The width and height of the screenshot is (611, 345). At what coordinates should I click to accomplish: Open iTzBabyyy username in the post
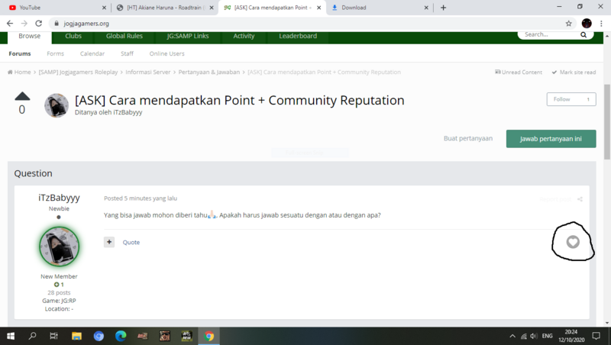pyautogui.click(x=59, y=198)
